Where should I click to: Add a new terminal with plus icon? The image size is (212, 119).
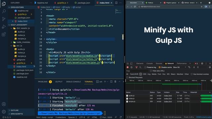point(105,82)
